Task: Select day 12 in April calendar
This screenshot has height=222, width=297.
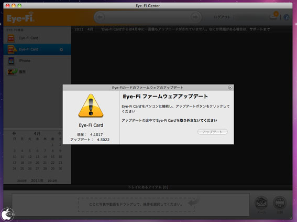Action: pos(30,157)
